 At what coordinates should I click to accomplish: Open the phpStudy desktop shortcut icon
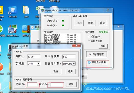click(x=13, y=31)
